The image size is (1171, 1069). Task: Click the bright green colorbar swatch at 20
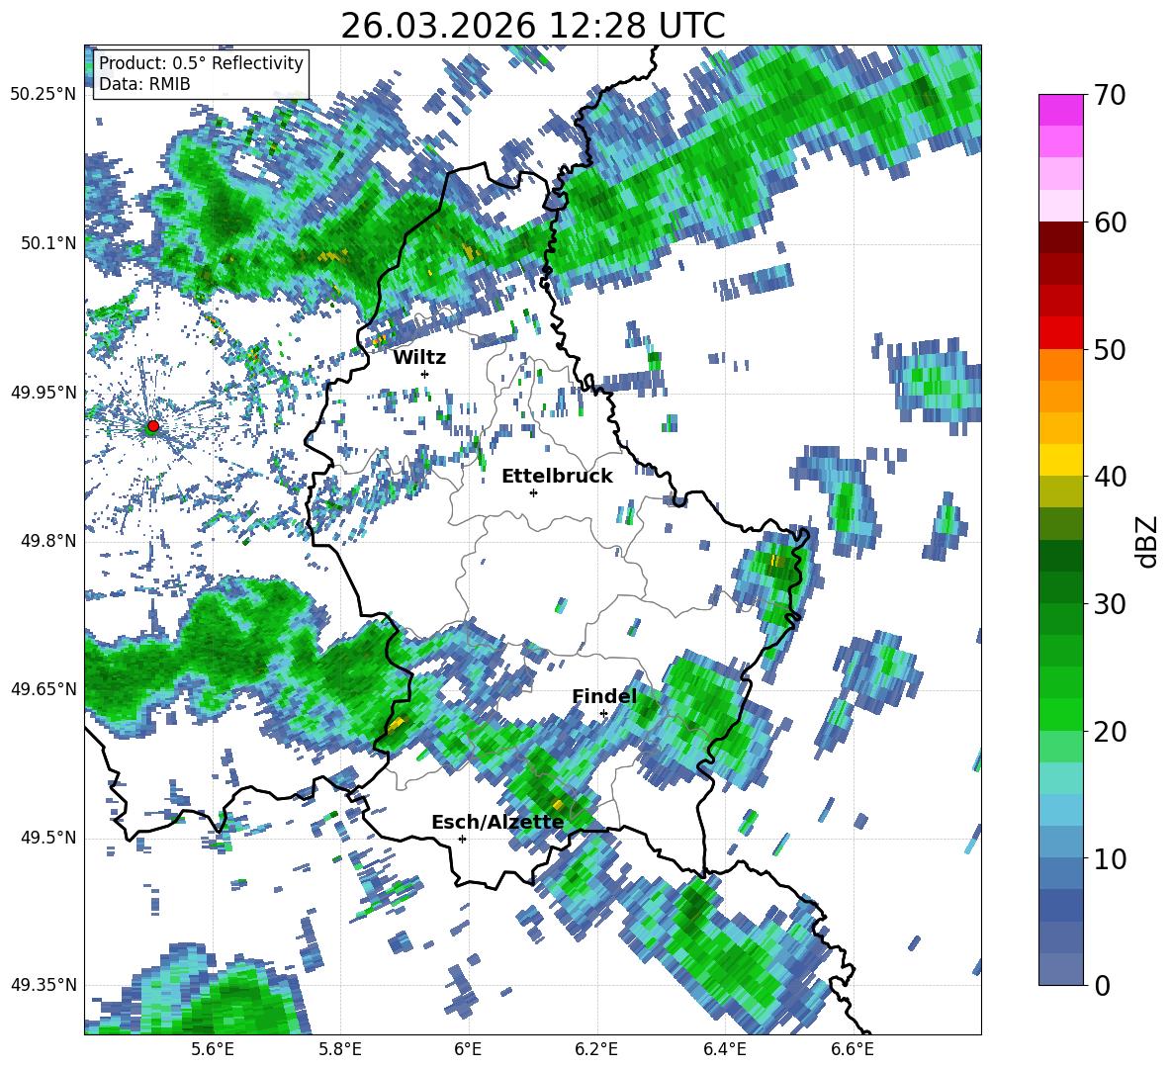(1060, 715)
